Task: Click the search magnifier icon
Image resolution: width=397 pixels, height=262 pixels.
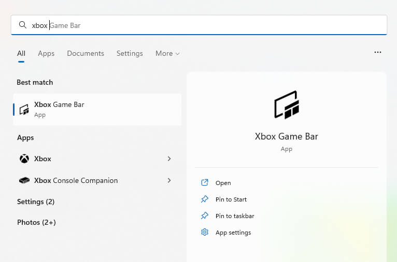Action: 22,25
